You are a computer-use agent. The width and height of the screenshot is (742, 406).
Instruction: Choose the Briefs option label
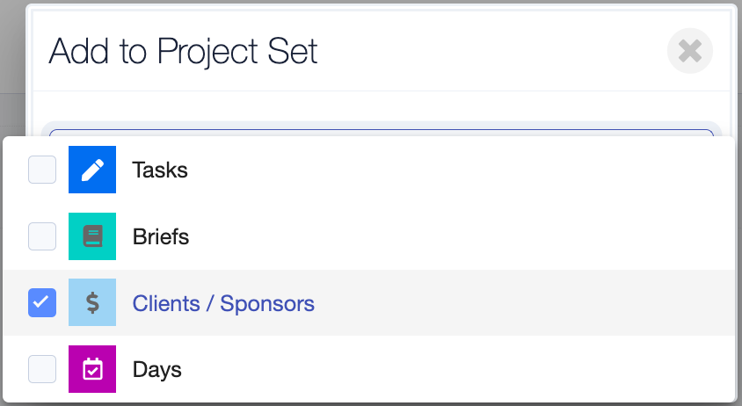(x=161, y=236)
